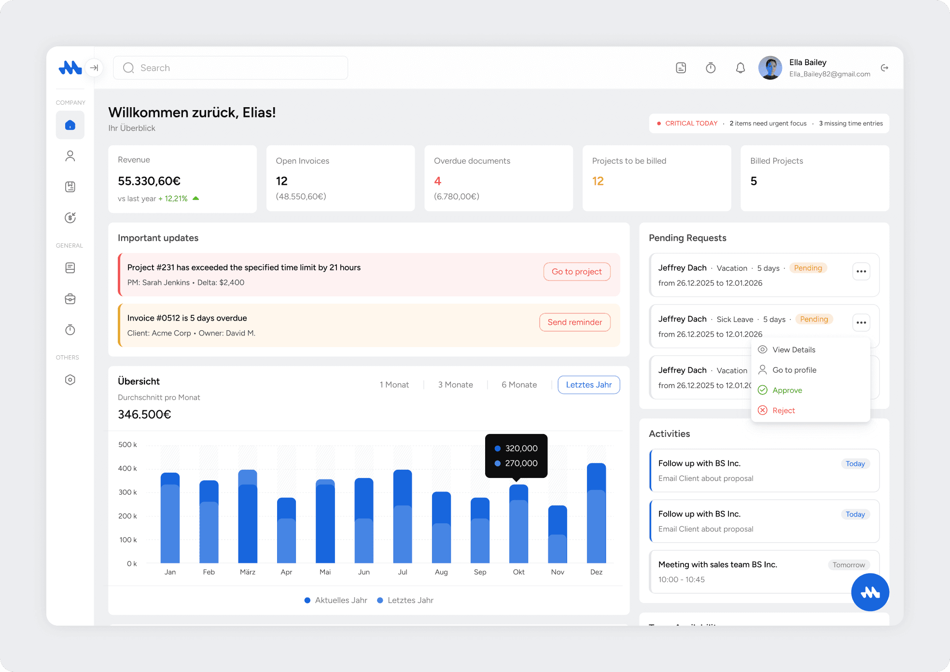Expand the sidebar with arrow toggle

coord(94,68)
